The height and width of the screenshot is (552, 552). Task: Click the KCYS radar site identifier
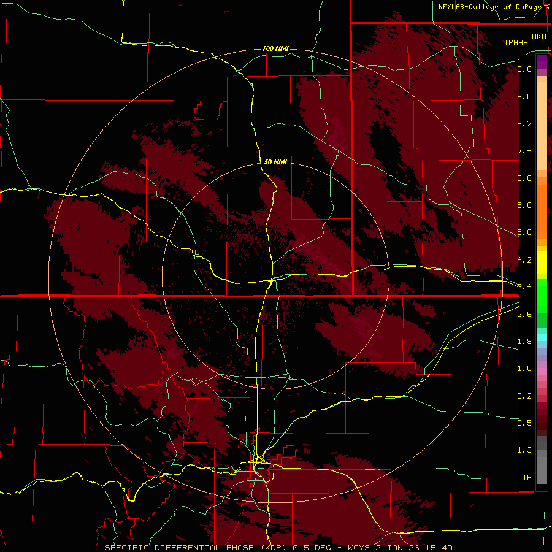359,548
